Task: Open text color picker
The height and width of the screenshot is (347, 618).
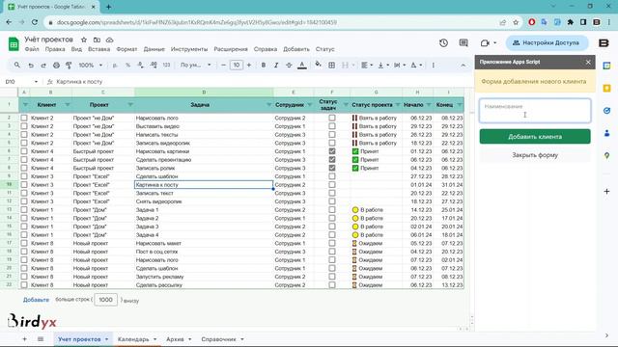Action: [302, 65]
